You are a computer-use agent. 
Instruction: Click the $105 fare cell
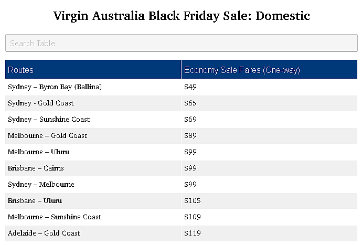coord(270,200)
